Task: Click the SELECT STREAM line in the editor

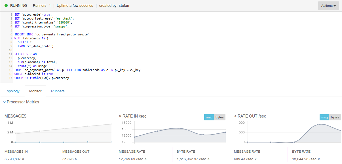Action: (x=26, y=54)
